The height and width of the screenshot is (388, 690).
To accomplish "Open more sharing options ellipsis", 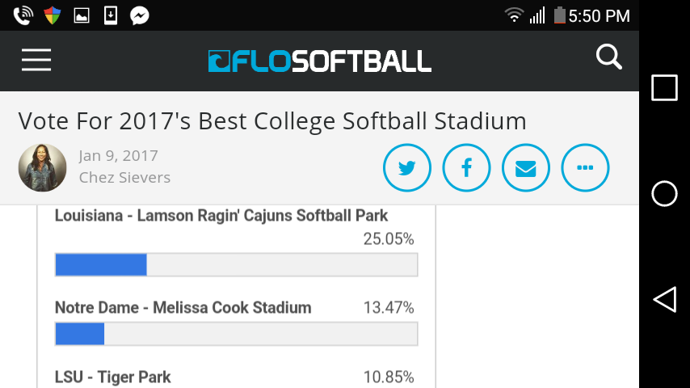I will coord(585,168).
